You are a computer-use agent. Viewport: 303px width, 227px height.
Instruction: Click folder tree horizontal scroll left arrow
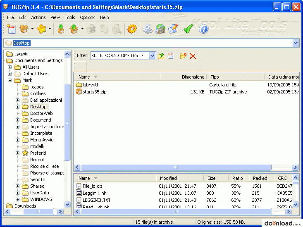[7, 212]
